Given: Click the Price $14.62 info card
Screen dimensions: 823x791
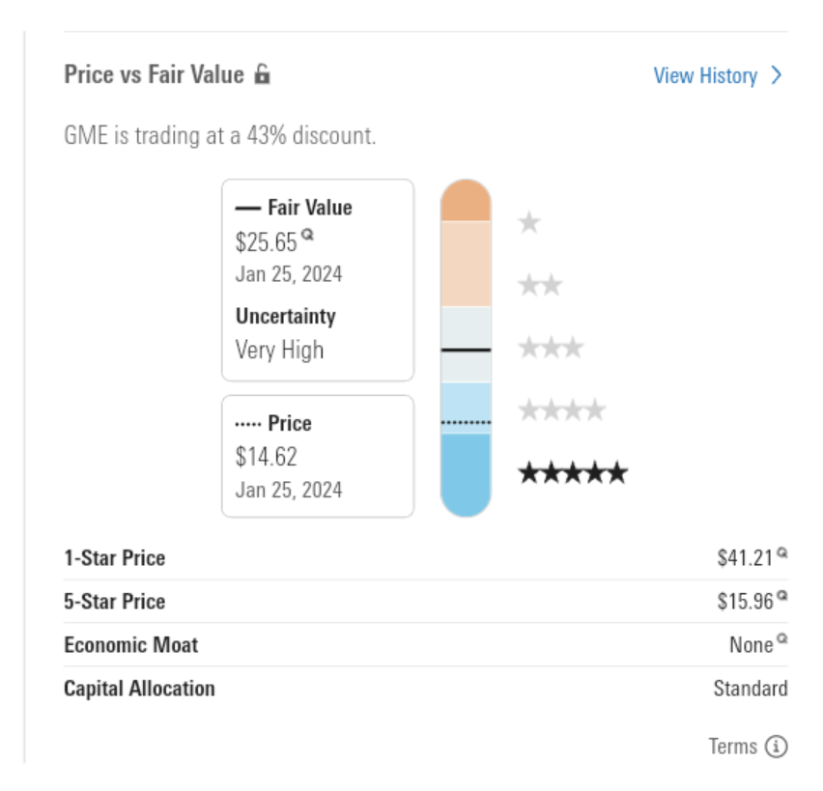Looking at the screenshot, I should tap(318, 456).
